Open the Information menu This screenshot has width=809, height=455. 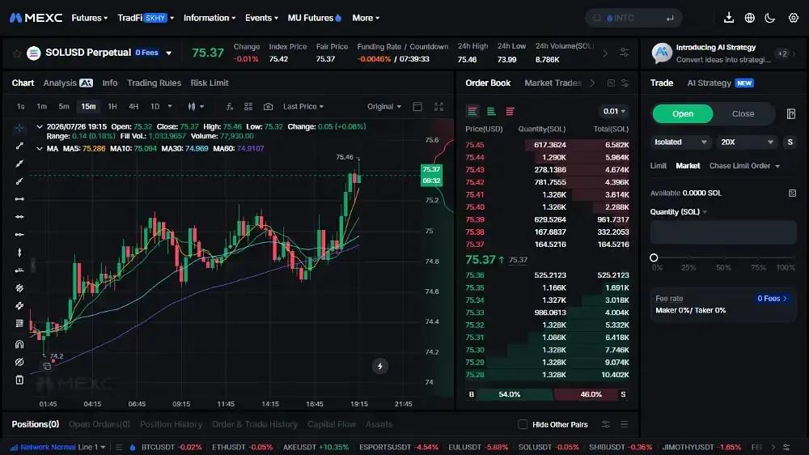point(210,18)
